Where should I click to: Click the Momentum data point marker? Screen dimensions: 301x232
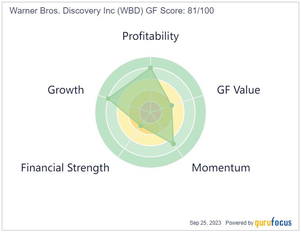click(174, 144)
